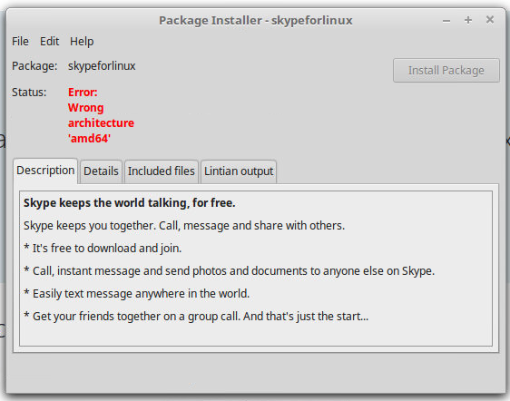This screenshot has width=510, height=401.
Task: View the Lintian output tab
Action: (239, 171)
